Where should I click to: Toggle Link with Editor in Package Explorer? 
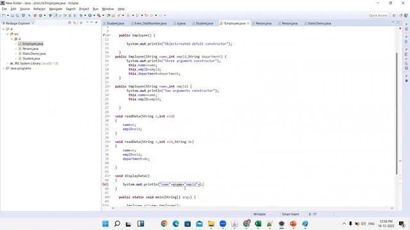pos(74,23)
